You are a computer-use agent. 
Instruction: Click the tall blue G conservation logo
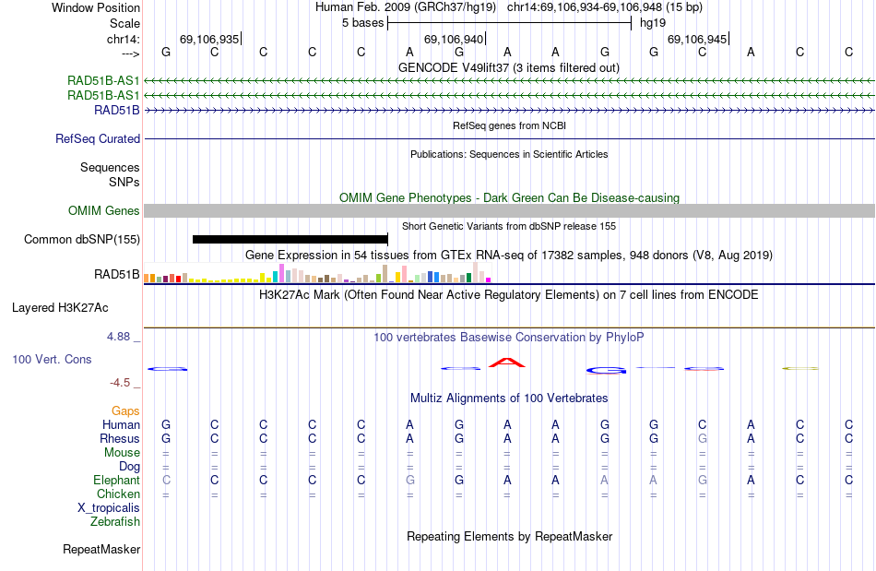606,371
